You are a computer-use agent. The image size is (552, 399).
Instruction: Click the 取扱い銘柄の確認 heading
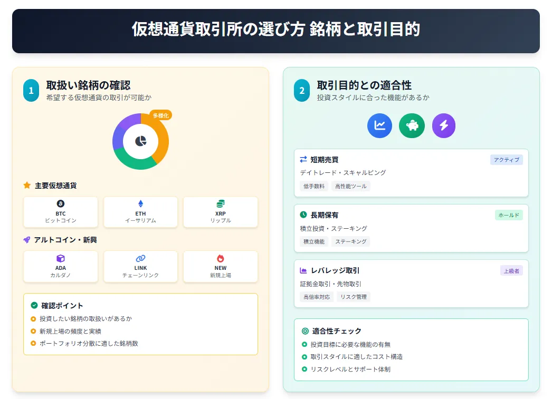point(88,85)
